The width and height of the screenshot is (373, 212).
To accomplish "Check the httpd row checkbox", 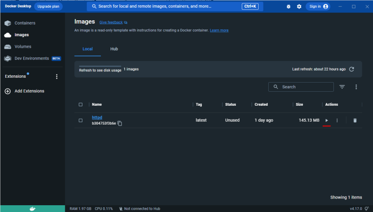I will [81, 121].
